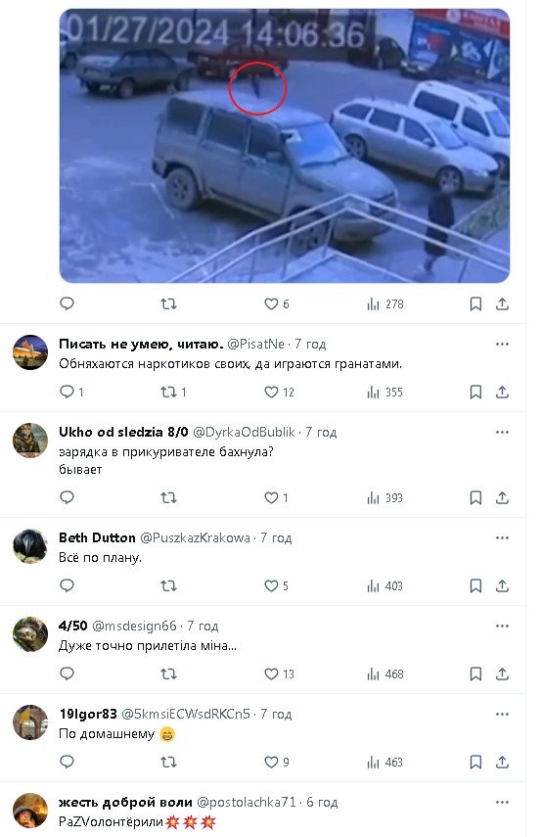Bookmark the video post under the thumbnail

point(475,304)
